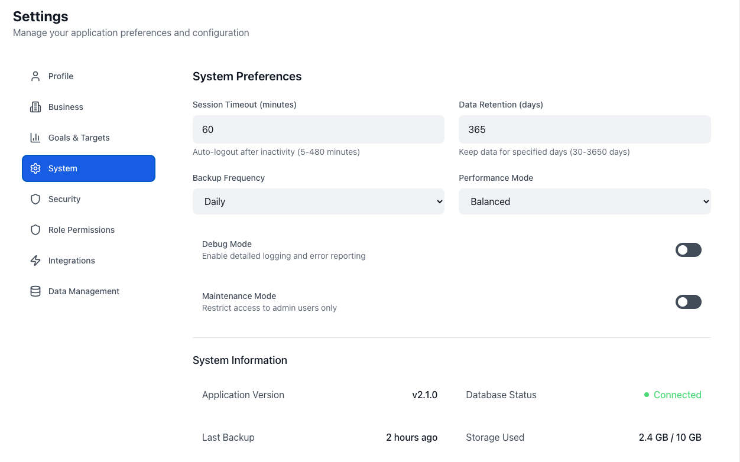Image resolution: width=740 pixels, height=462 pixels.
Task: Switch to the Data Management section
Action: pyautogui.click(x=84, y=291)
